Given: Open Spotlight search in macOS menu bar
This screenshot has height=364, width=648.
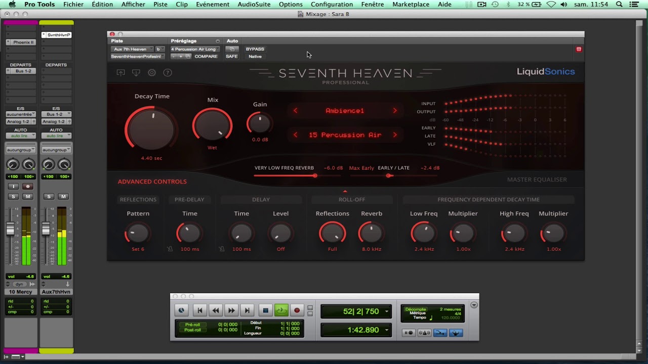Looking at the screenshot, I should (x=619, y=5).
